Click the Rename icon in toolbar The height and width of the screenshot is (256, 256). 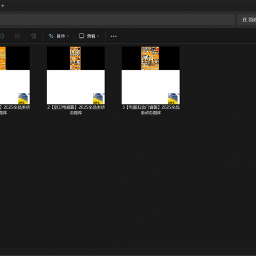tap(2, 36)
